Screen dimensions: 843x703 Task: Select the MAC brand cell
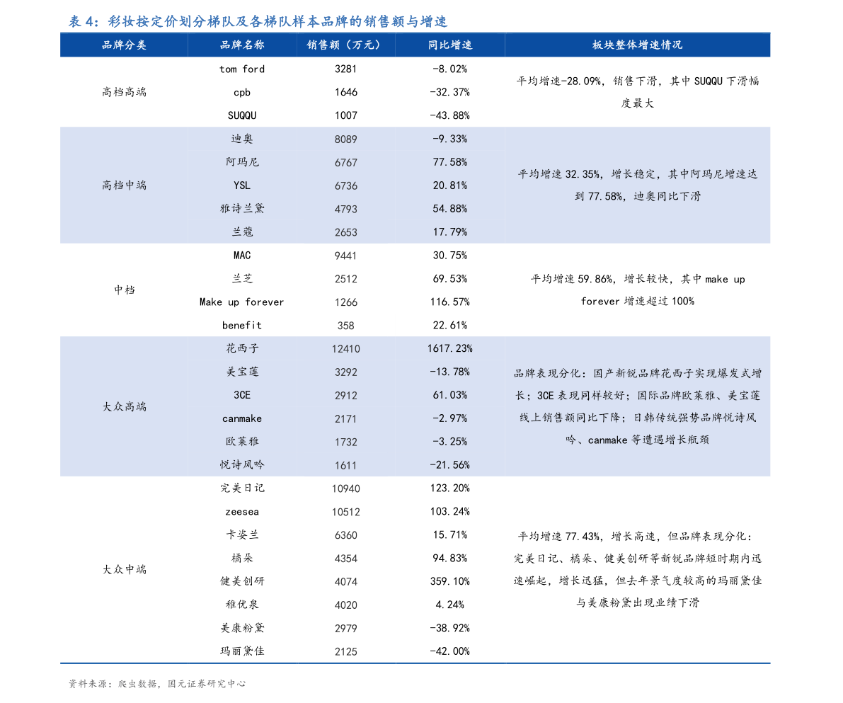(x=242, y=256)
